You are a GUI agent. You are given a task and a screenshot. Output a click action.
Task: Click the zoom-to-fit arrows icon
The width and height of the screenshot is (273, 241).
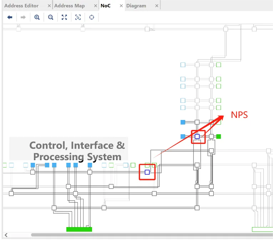(64, 17)
